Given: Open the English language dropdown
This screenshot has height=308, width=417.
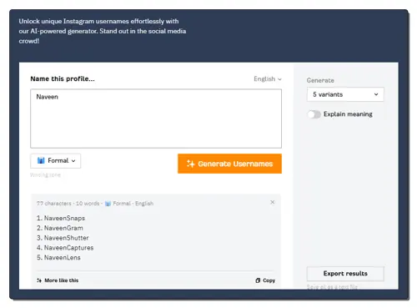Looking at the screenshot, I should (x=268, y=79).
